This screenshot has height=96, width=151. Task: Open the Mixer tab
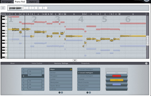click(13, 63)
